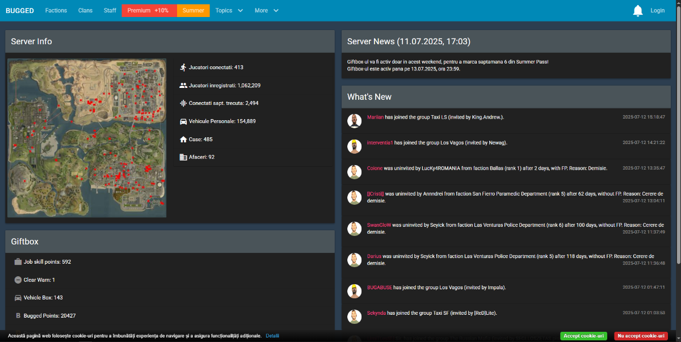The height and width of the screenshot is (342, 681).
Task: Open the Detalii cookie link
Action: point(272,336)
